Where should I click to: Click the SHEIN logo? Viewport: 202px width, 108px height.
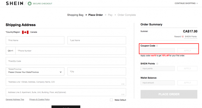click(14, 3)
